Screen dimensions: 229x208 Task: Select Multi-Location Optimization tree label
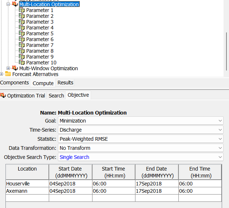(49, 4)
